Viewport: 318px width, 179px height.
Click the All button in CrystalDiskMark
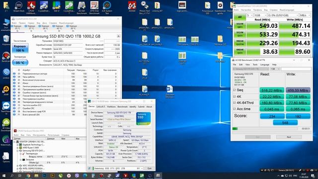(239, 17)
